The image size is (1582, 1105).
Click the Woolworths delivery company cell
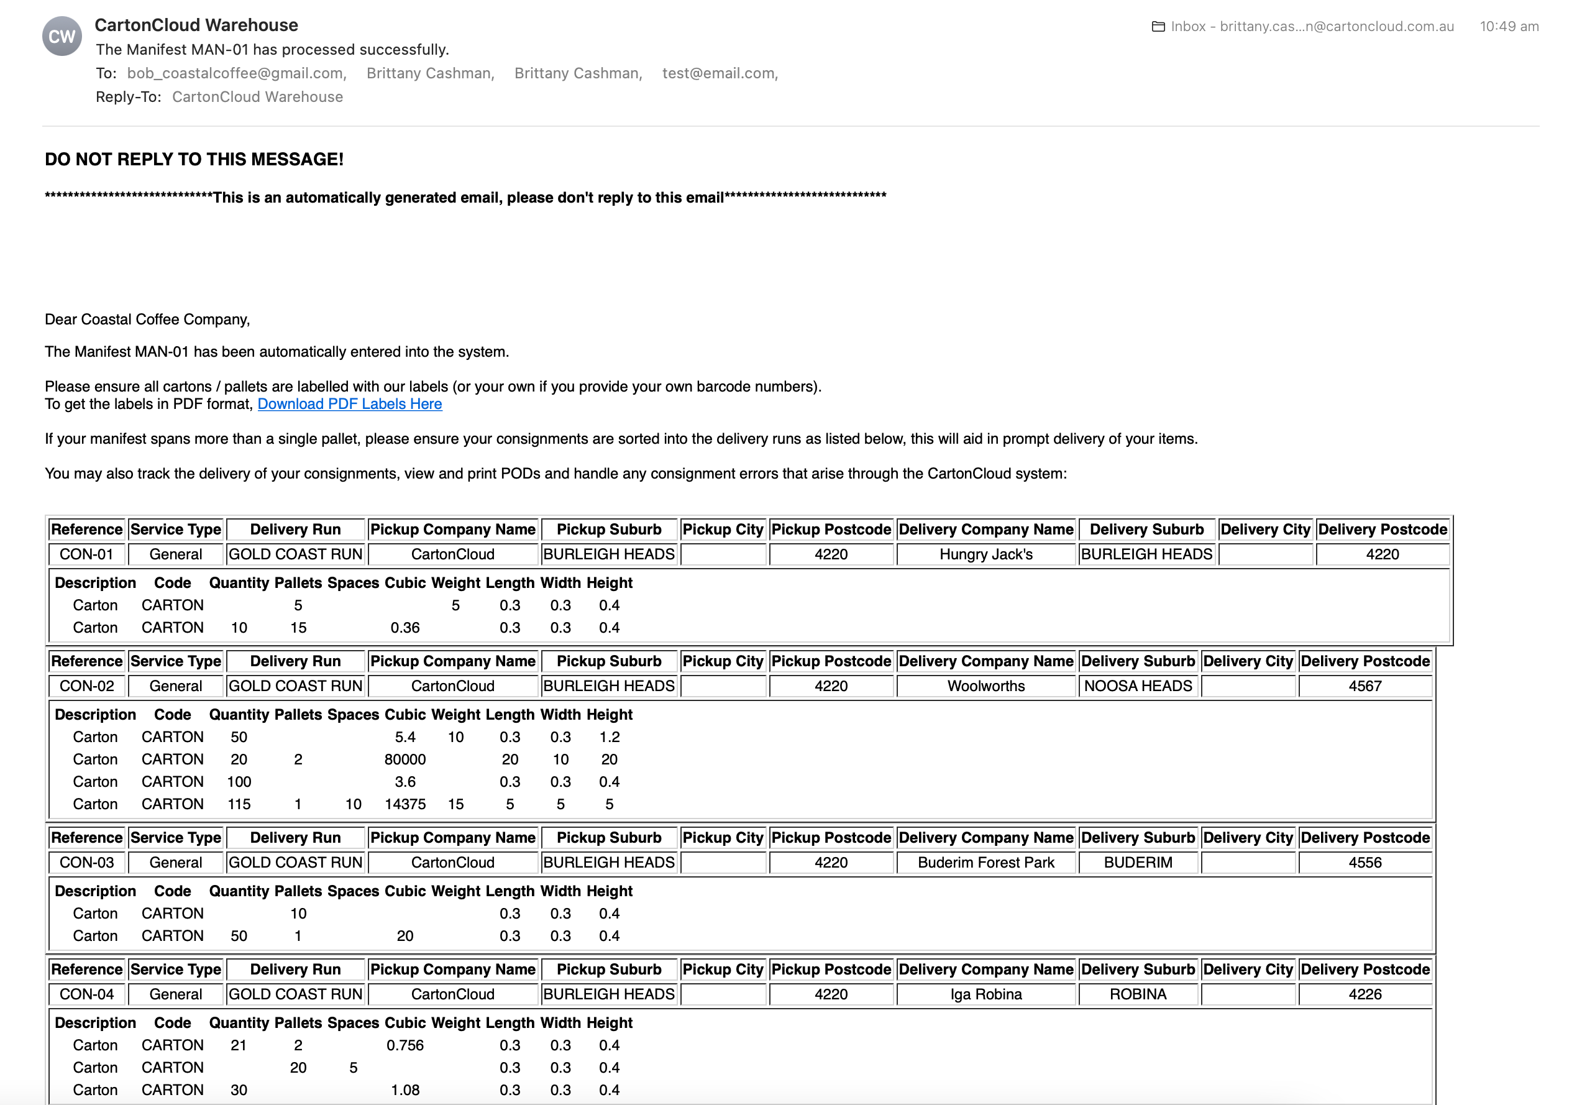[x=985, y=686]
